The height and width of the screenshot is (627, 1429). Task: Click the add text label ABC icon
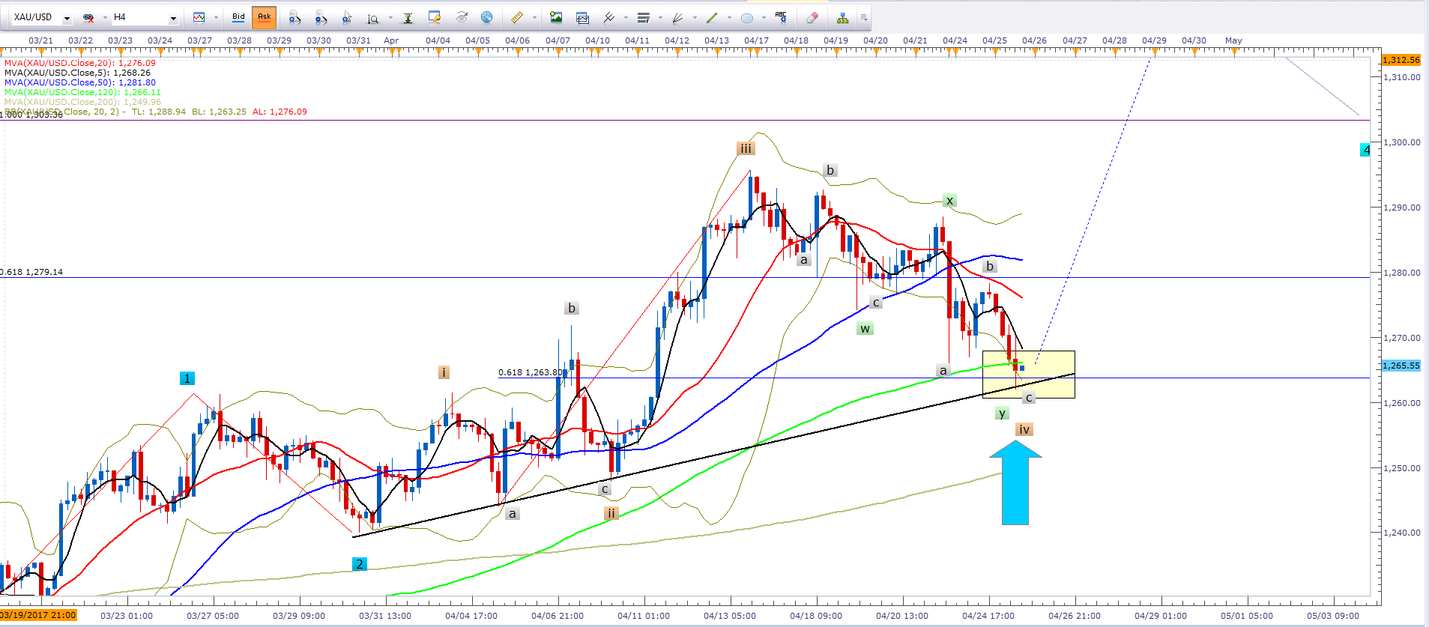pos(781,16)
